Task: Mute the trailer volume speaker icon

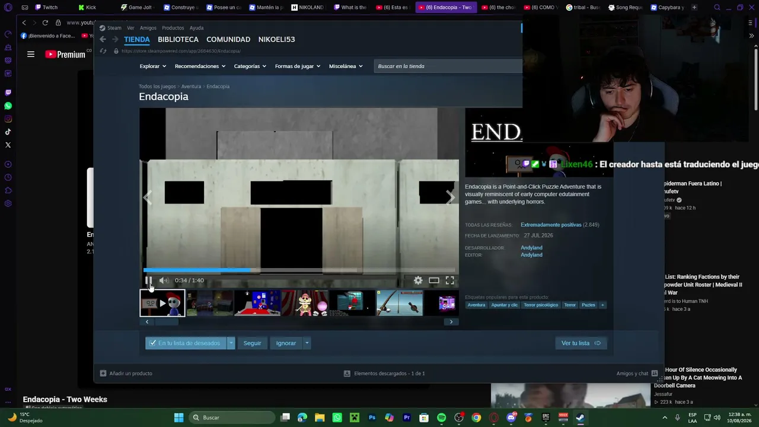Action: coord(164,281)
